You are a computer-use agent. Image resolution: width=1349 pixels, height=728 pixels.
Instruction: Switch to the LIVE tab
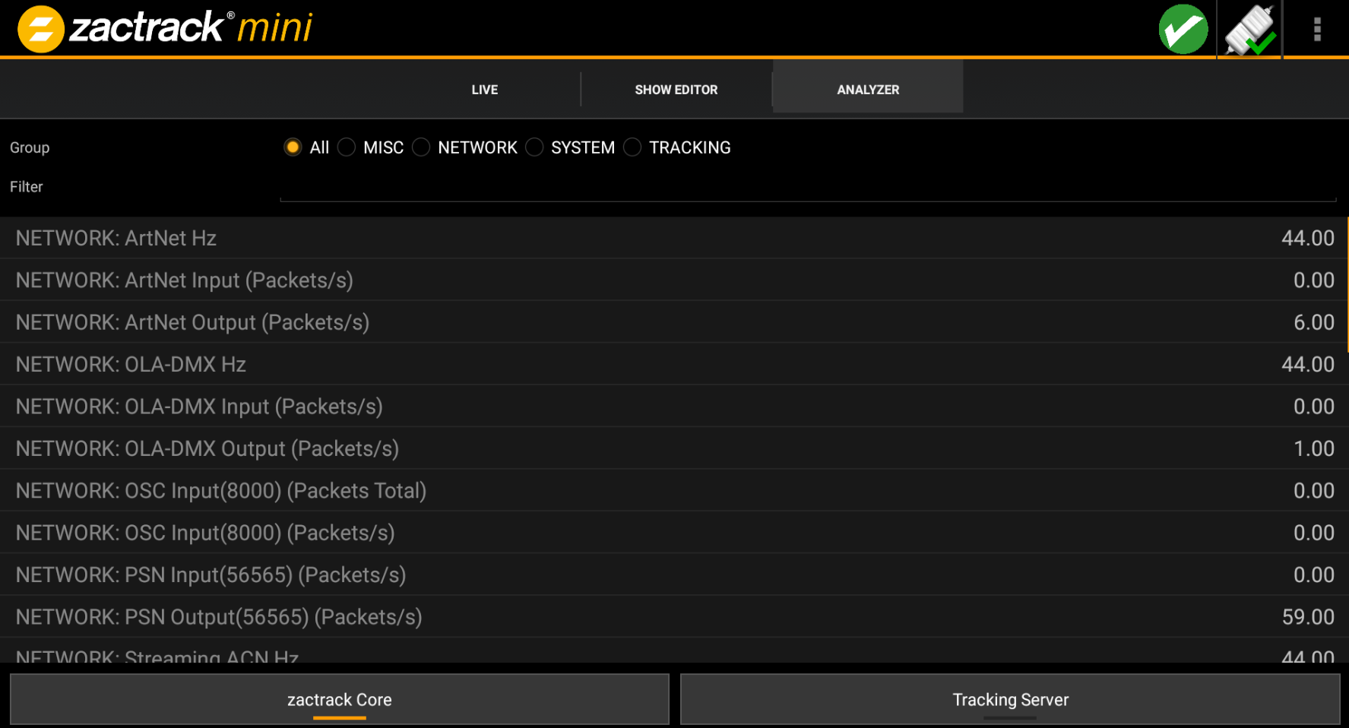484,90
